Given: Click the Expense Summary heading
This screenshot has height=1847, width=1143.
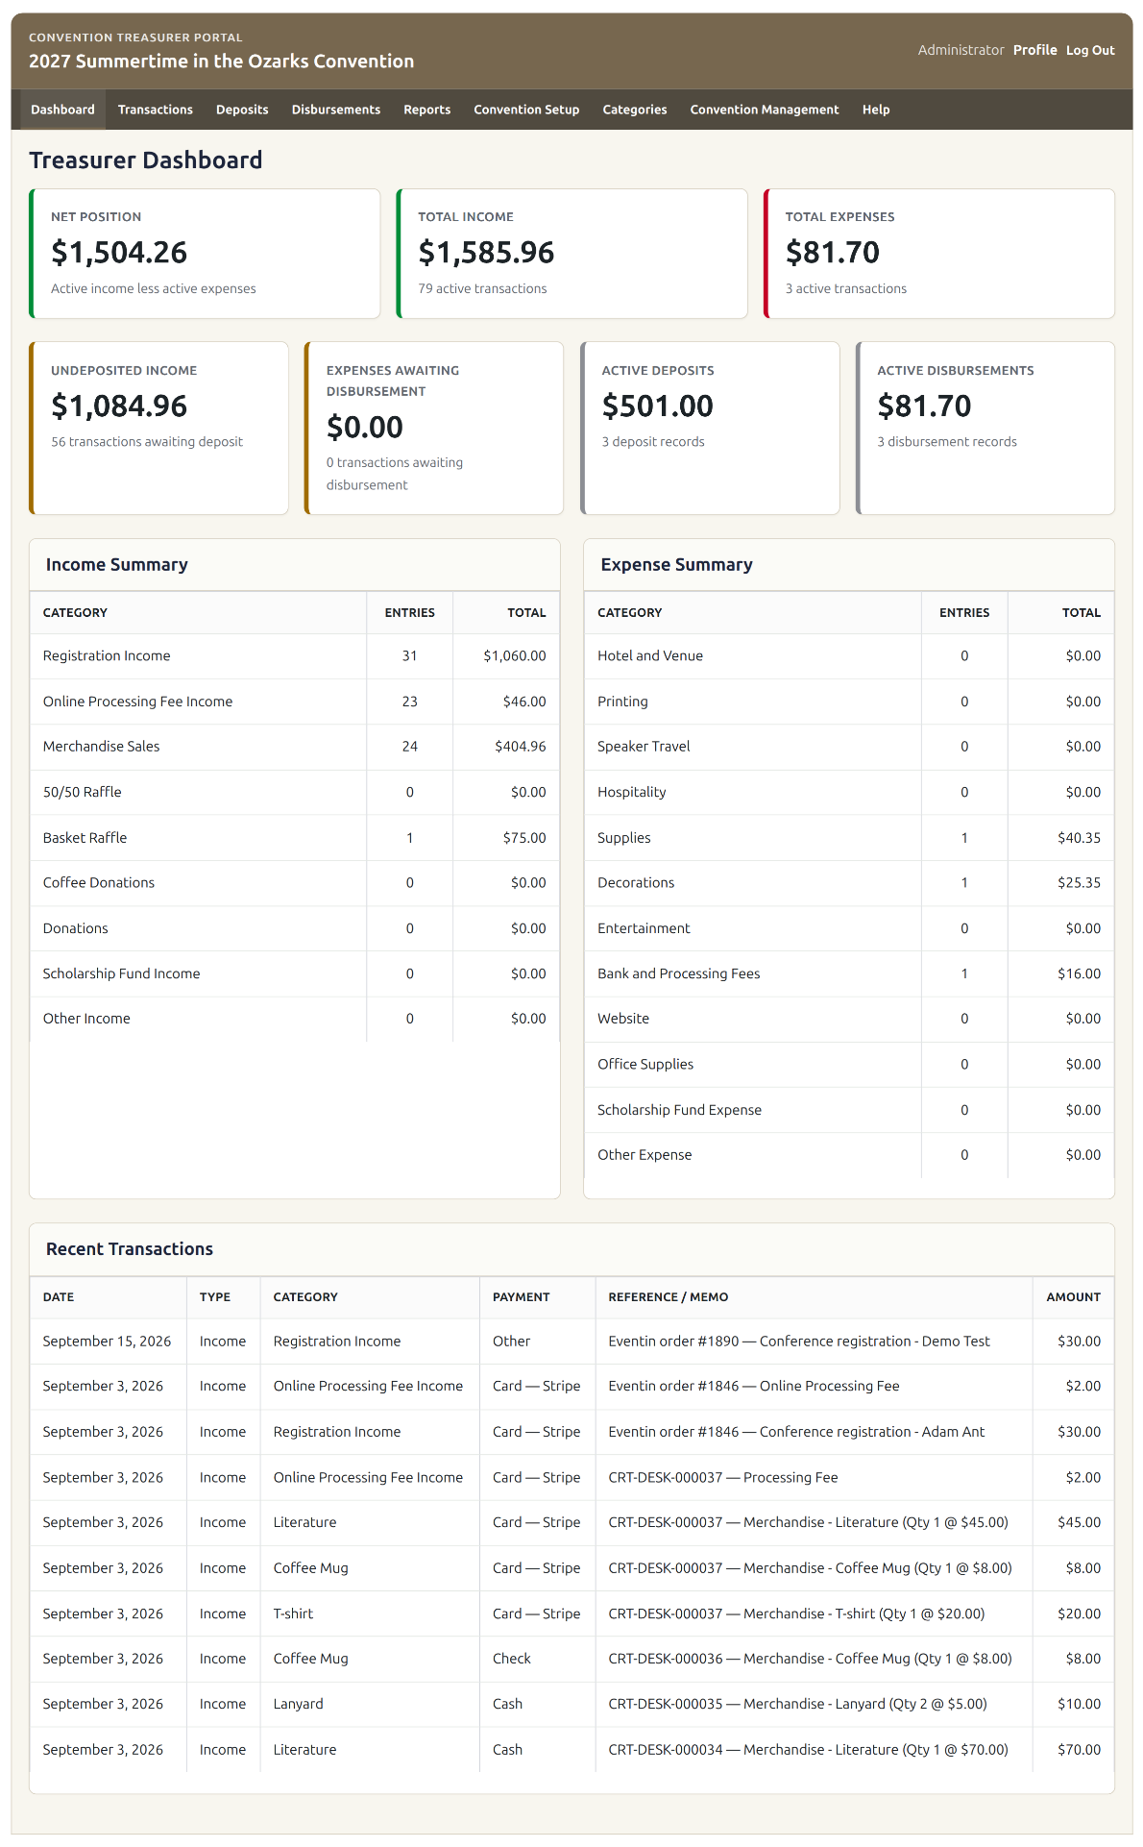Looking at the screenshot, I should 677,565.
